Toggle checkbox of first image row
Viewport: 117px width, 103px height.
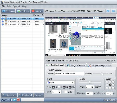tap(3, 19)
